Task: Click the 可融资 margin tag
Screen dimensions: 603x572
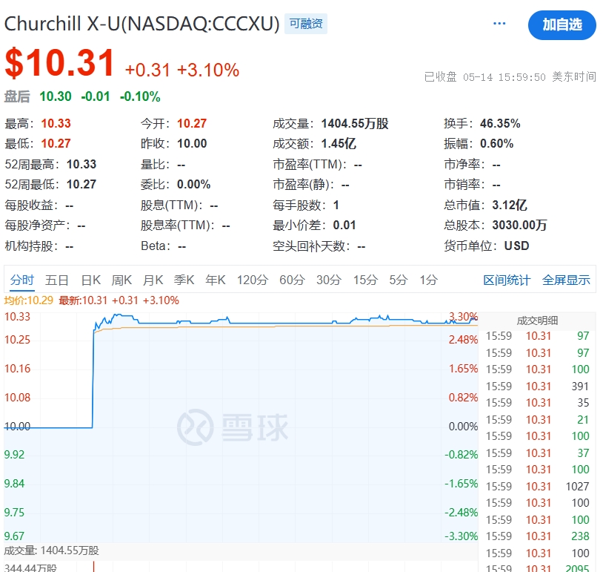Action: click(x=306, y=24)
